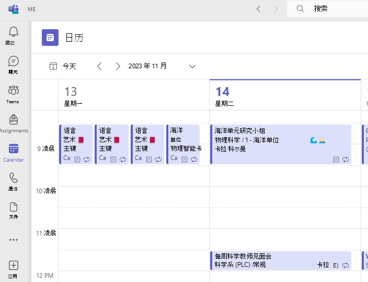Click red book icon on second 语言艺术 event
Screen dimensions: 368x282
[x=117, y=140]
